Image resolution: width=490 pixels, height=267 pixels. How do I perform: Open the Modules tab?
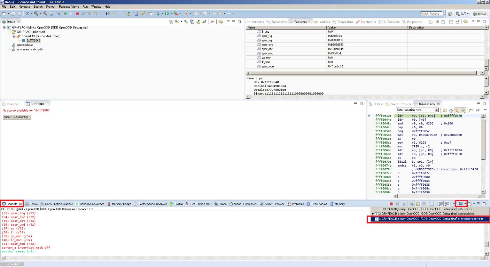tap(322, 22)
